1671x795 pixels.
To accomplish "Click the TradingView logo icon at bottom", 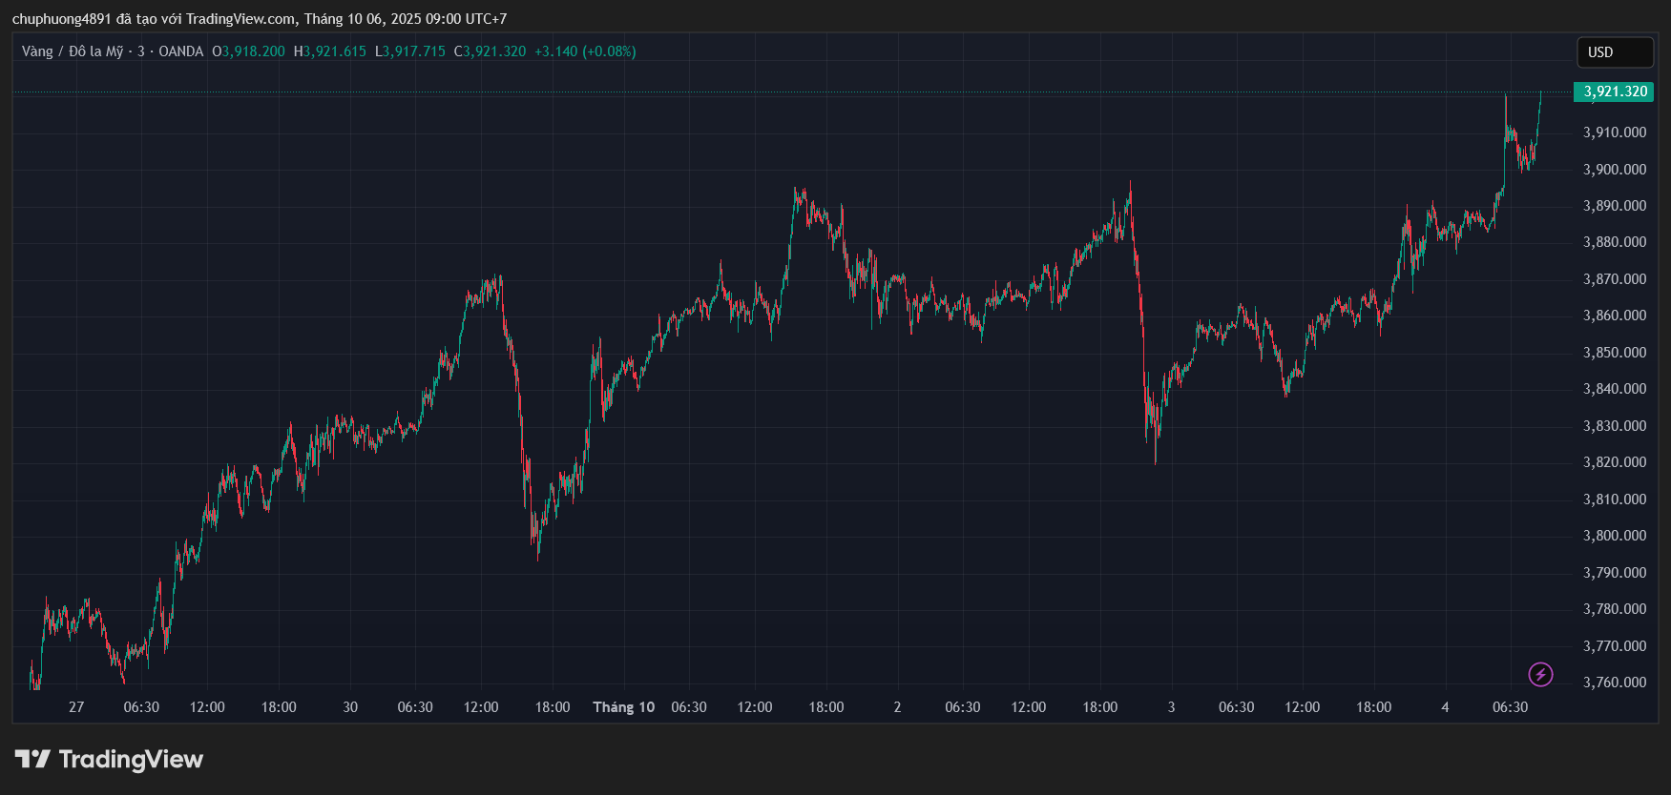I will [32, 759].
